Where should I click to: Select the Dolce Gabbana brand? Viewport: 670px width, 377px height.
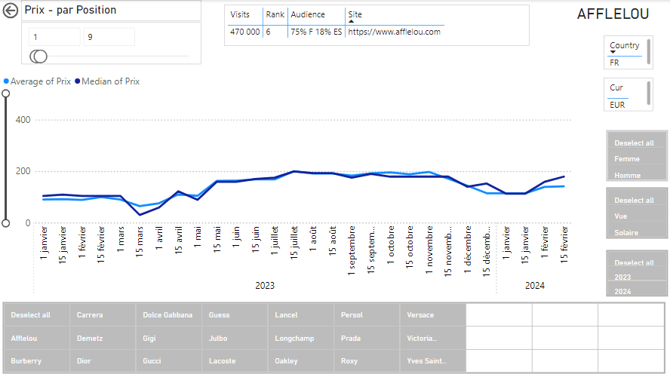click(x=168, y=314)
